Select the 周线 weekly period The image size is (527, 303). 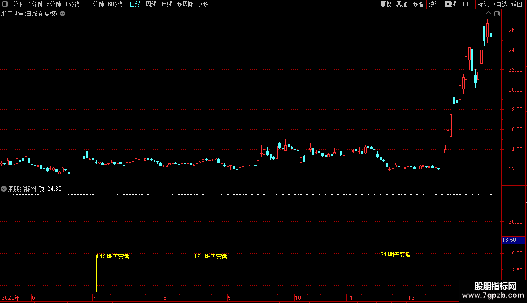click(x=151, y=4)
